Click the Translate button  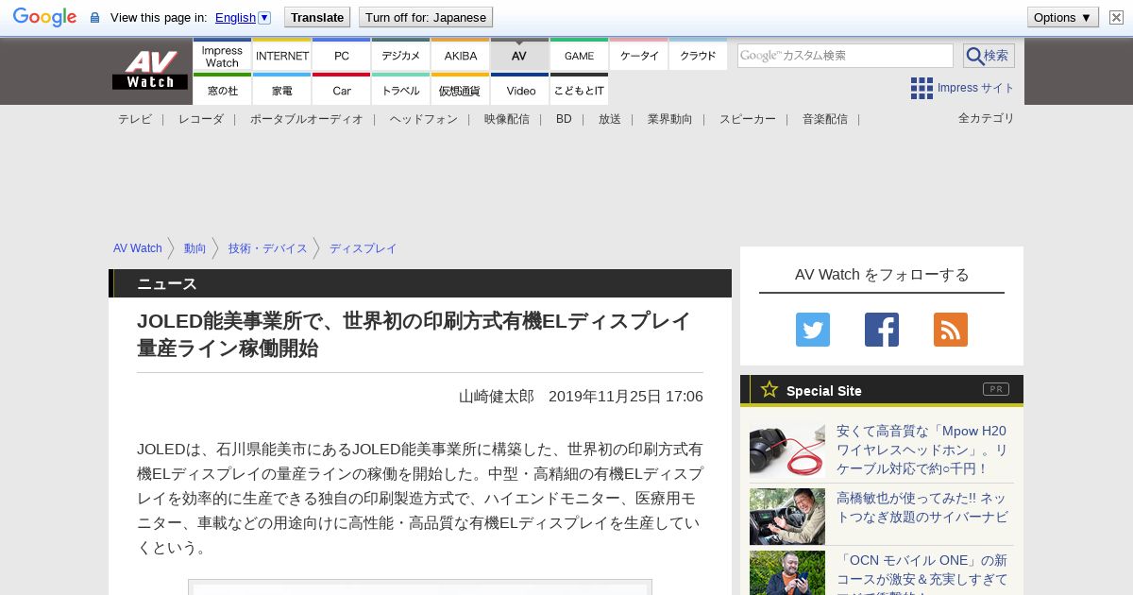click(316, 17)
